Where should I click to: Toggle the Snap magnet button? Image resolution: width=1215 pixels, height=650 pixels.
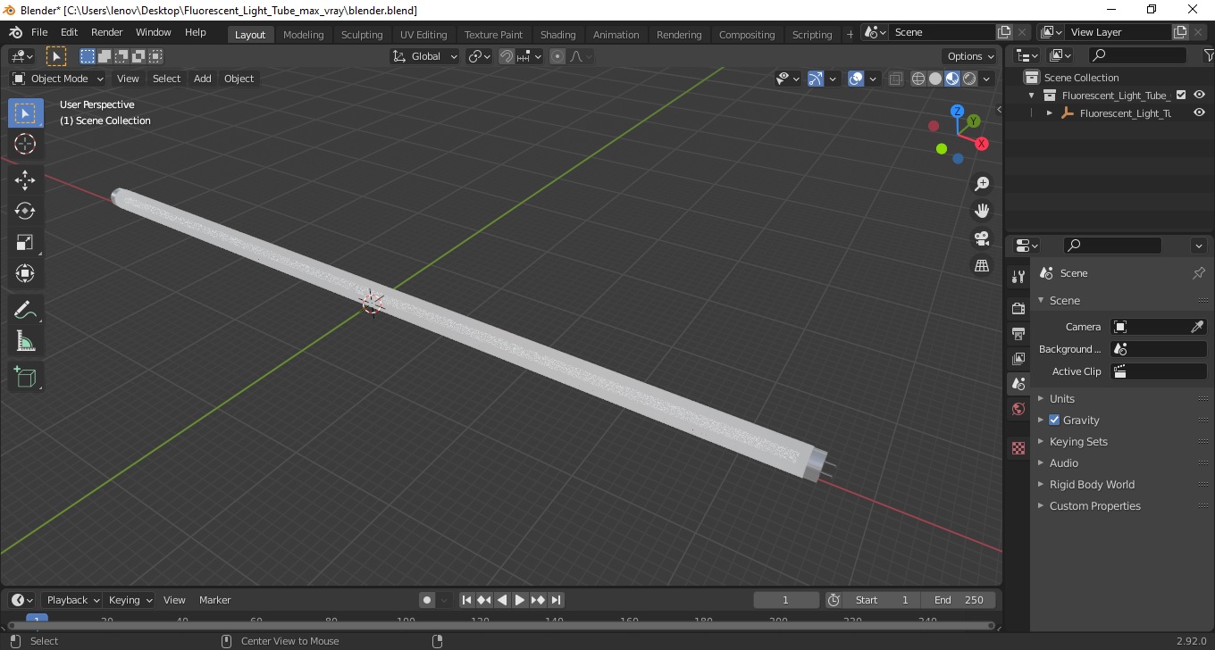pos(507,56)
